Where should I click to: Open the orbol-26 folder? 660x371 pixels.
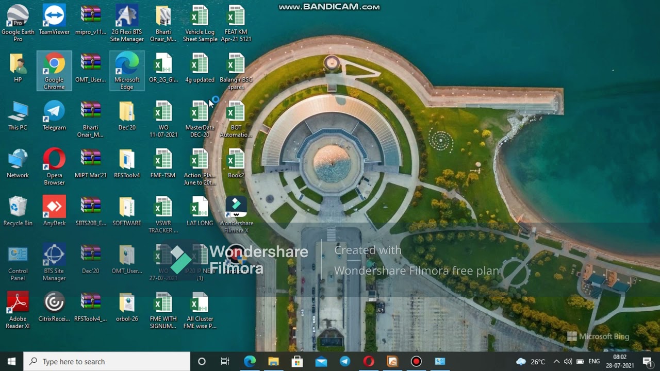127,307
